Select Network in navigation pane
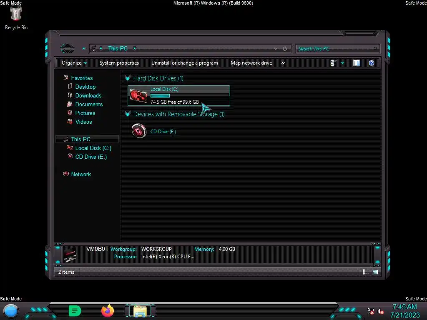Viewport: 427px width, 320px height. [x=81, y=174]
